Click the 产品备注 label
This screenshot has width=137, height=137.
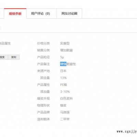[43, 64]
